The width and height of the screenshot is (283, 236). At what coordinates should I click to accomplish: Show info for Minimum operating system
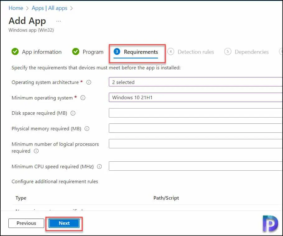[83, 98]
